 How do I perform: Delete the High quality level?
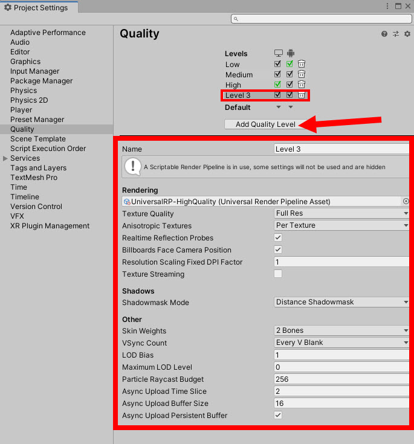[x=302, y=85]
